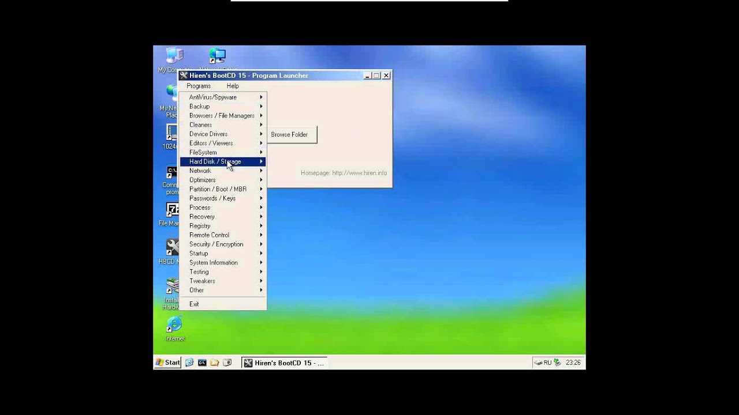
Task: Open the Security / Encryption submenu
Action: pos(223,244)
